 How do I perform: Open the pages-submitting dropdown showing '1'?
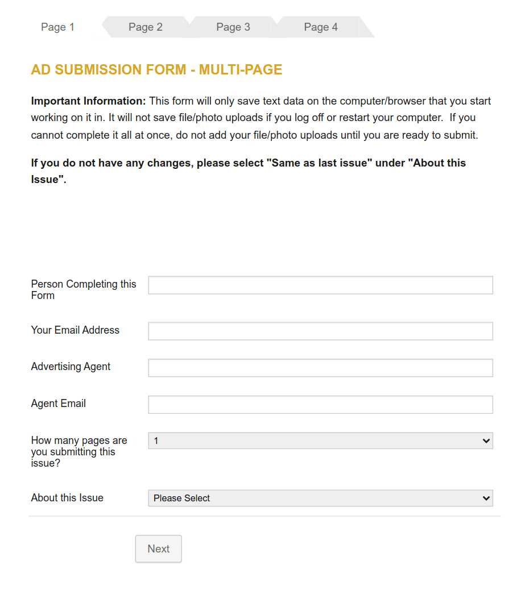click(320, 441)
